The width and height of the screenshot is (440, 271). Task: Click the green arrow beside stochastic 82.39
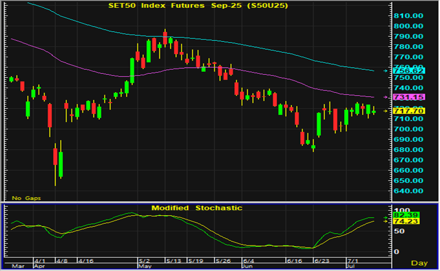pos(385,217)
